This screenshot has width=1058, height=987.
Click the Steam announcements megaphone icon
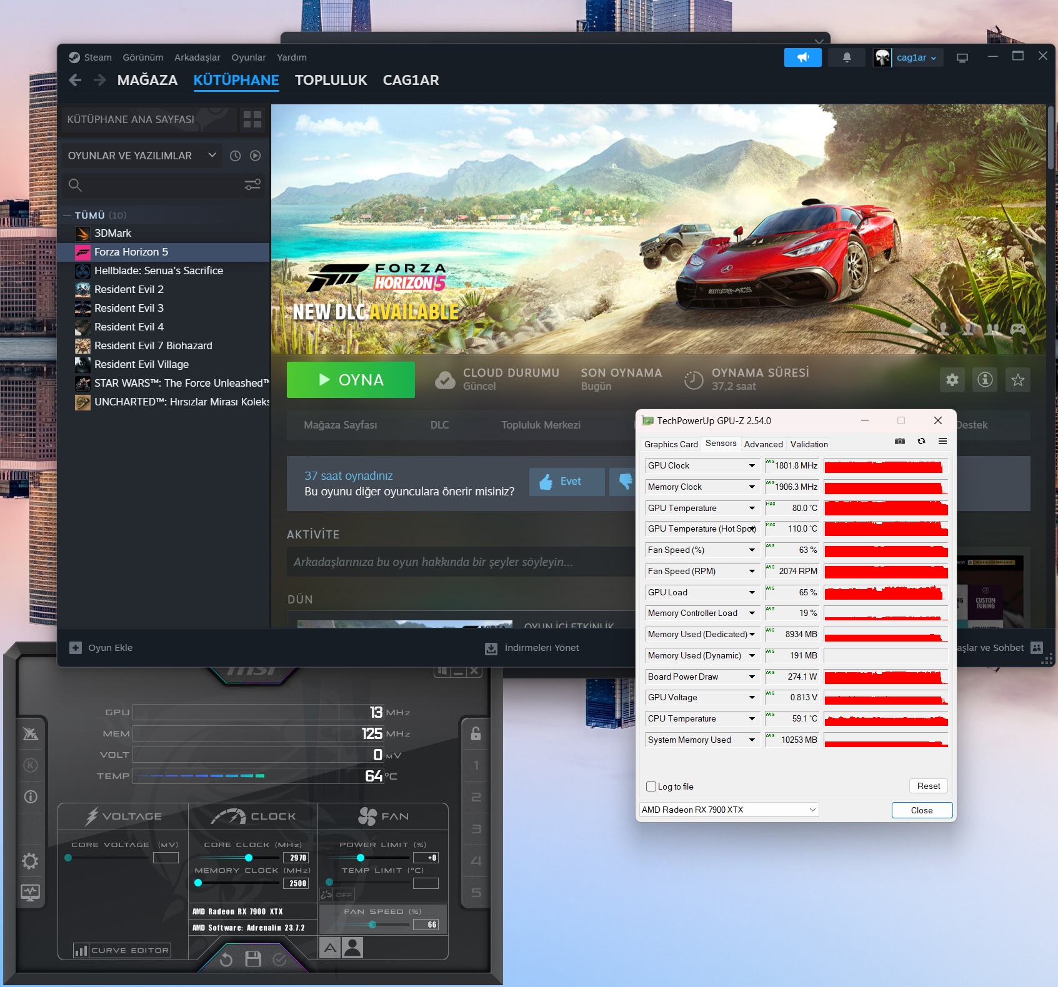[x=803, y=57]
